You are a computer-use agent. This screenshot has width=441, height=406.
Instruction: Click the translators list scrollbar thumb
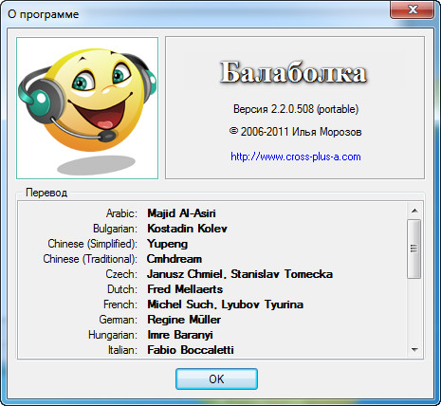[414, 249]
